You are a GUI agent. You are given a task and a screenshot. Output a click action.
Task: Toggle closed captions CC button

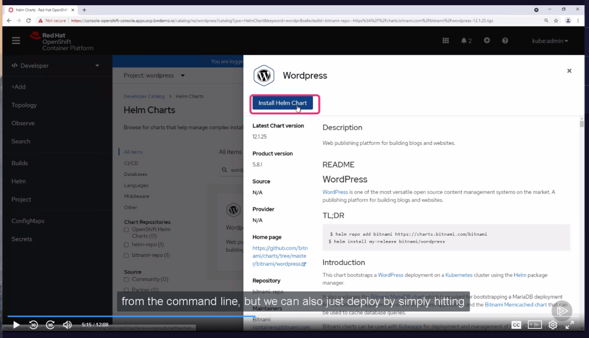point(516,325)
